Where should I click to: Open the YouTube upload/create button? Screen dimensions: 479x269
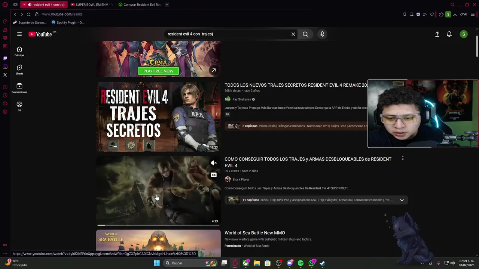[437, 34]
